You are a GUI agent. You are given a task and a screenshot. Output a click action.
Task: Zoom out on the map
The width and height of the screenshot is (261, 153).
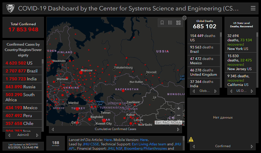click(x=179, y=115)
